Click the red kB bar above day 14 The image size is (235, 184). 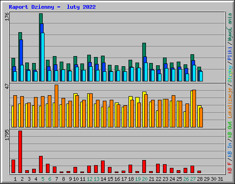pos(103,167)
